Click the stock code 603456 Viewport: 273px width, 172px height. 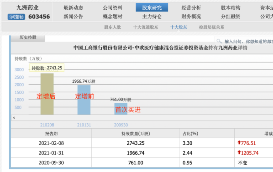click(x=39, y=17)
